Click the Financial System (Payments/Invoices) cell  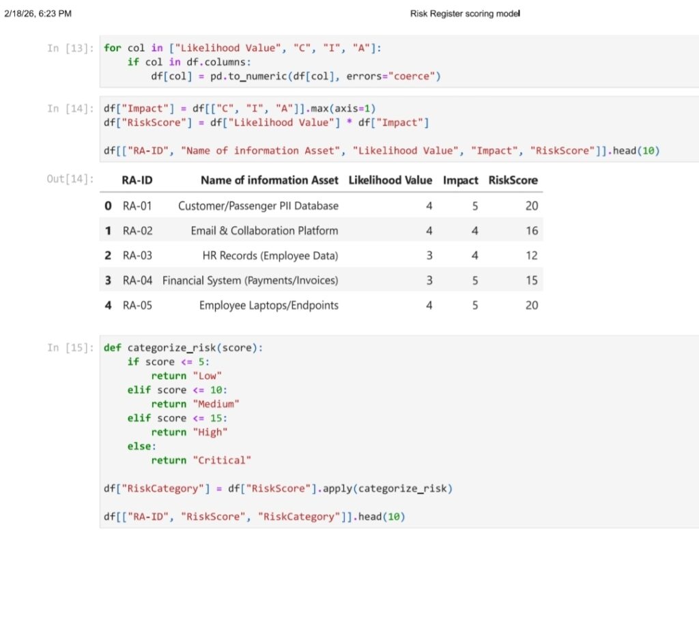pos(250,280)
